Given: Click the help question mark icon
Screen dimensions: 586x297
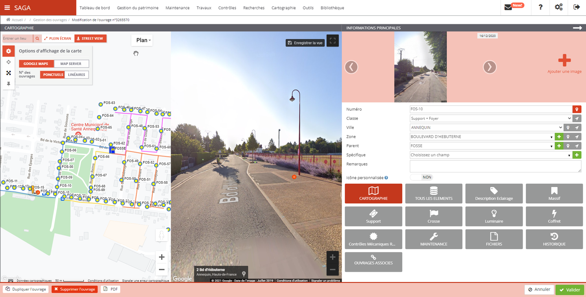Looking at the screenshot, I should (x=540, y=7).
